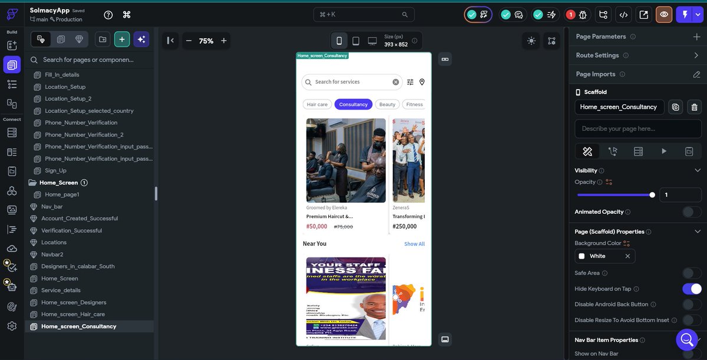This screenshot has height=360, width=707.
Task: Switch to Backend Query tab
Action: 638,151
